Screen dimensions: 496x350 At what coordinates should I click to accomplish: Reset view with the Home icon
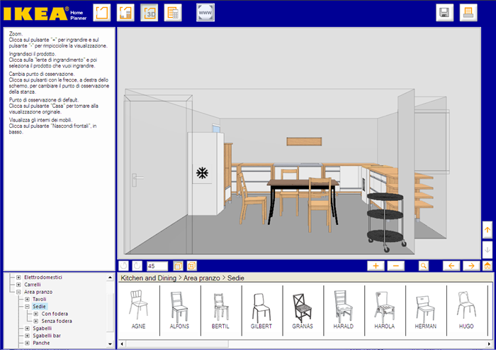pyautogui.click(x=487, y=266)
